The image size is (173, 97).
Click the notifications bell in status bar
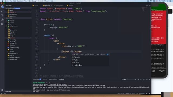(x=149, y=93)
